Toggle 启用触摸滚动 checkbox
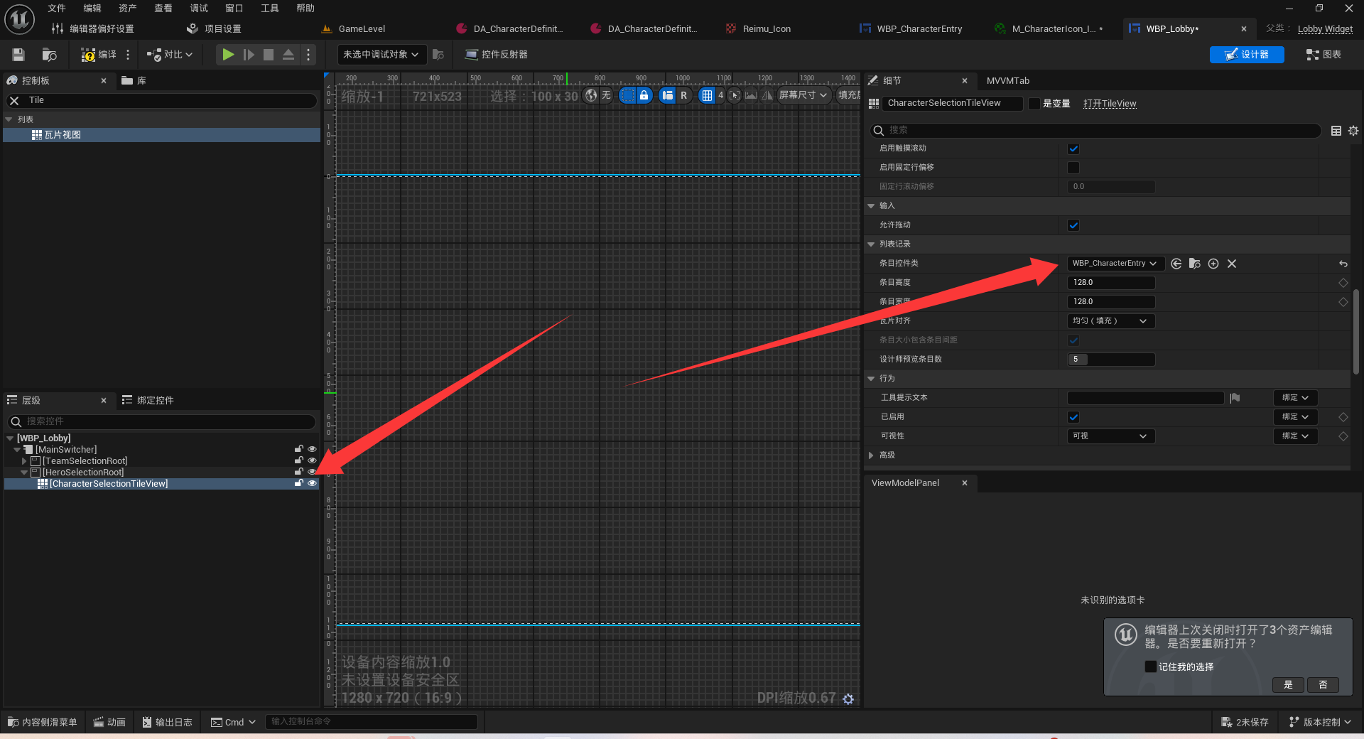 [1073, 149]
